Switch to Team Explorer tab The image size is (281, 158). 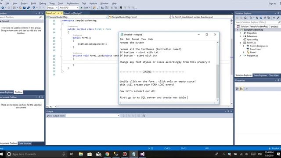[x=260, y=75]
